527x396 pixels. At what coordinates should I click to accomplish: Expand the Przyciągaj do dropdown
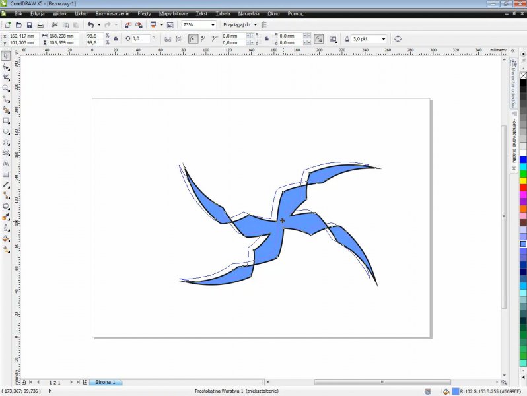coord(256,25)
